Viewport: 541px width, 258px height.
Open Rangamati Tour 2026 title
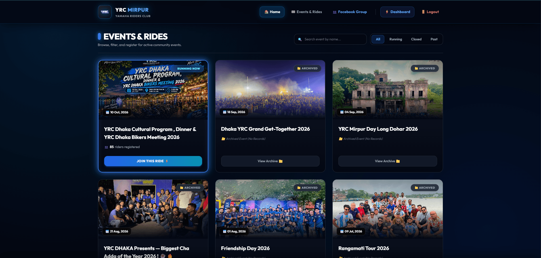click(364, 248)
